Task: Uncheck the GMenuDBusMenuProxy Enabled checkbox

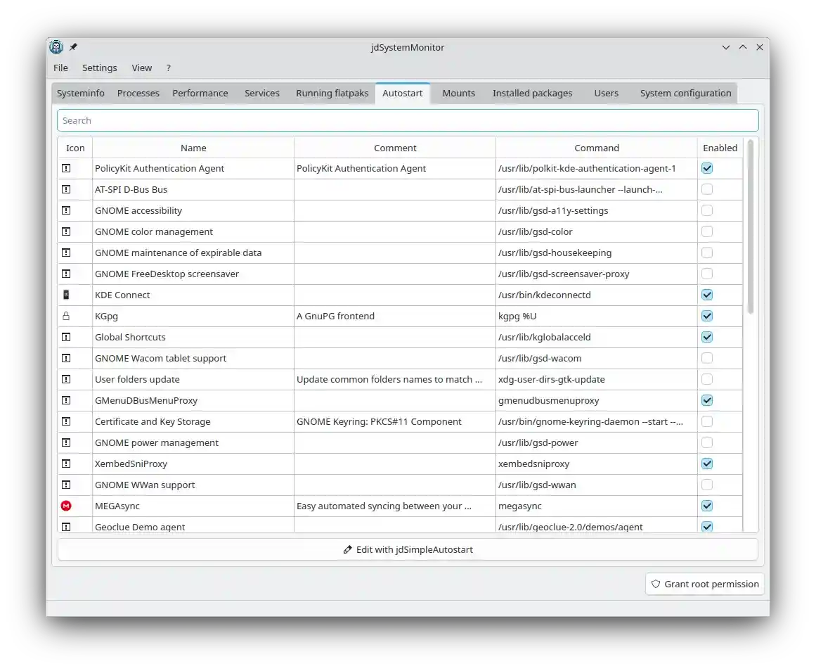Action: (x=707, y=400)
